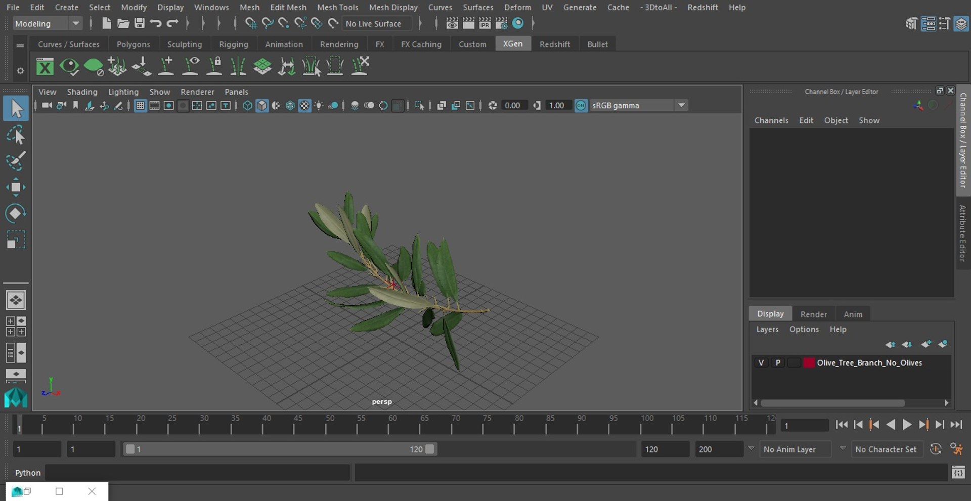The height and width of the screenshot is (501, 971).
Task: Toggle visibility V of Olive_Tree_Branch_No_Olives layer
Action: pos(761,362)
